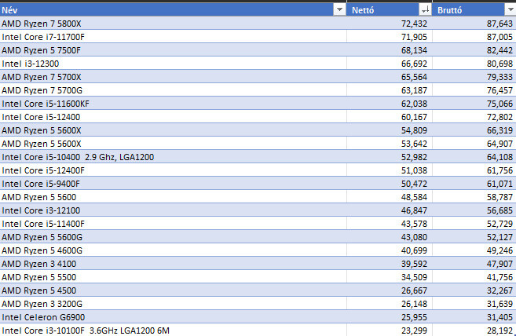Click the Nettó value 39,592
Viewport: 516px width, 336px height.
414,264
